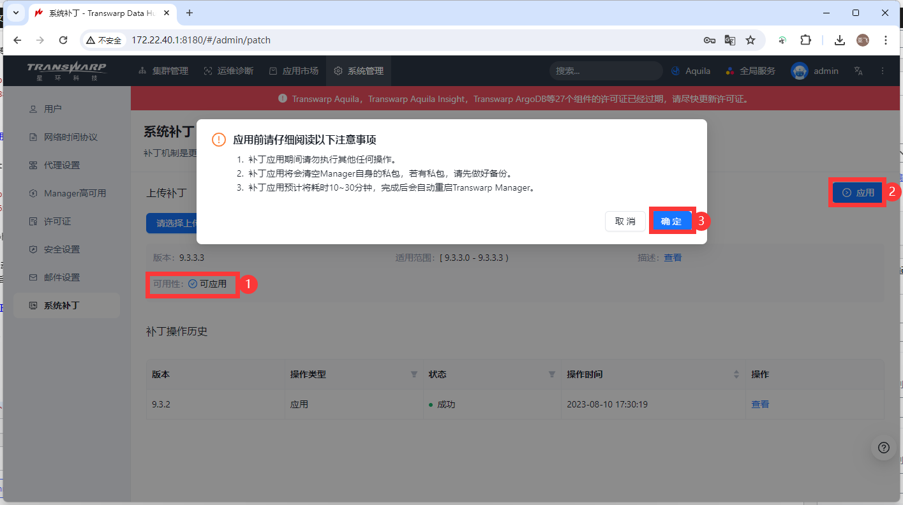Open the language translation icon beside admin
Image resolution: width=903 pixels, height=505 pixels.
(858, 71)
